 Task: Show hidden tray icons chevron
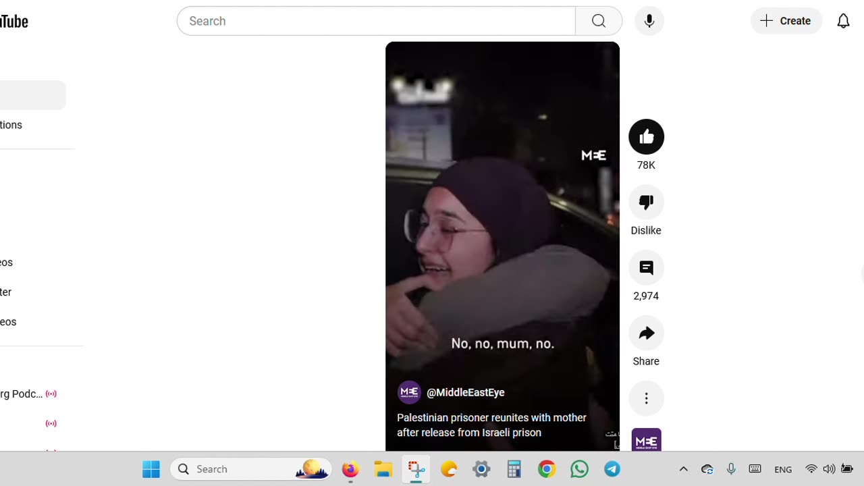click(x=683, y=469)
